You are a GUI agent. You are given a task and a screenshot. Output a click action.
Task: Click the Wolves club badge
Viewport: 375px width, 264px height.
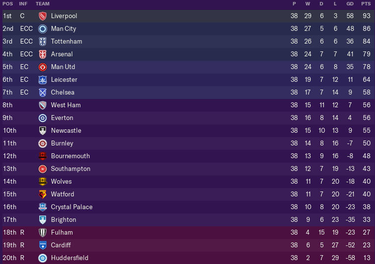(43, 182)
